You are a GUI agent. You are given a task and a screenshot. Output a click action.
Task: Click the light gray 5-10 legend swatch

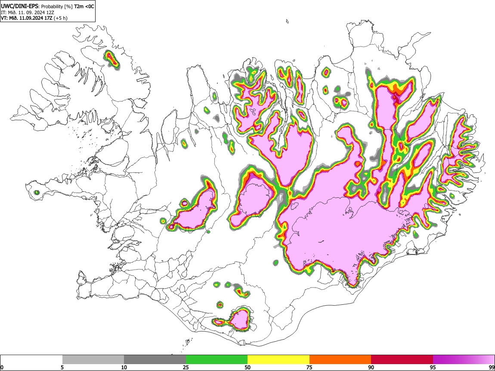pyautogui.click(x=93, y=359)
